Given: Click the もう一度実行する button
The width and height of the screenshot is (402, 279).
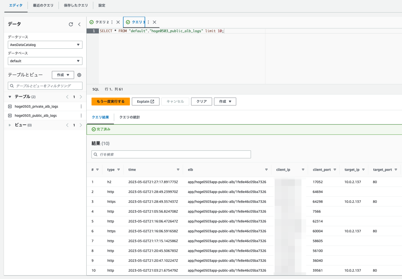Looking at the screenshot, I should [110, 101].
